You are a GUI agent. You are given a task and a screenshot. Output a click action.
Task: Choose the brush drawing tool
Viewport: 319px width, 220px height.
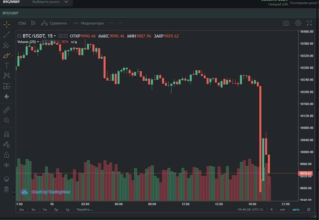[x=7, y=55]
